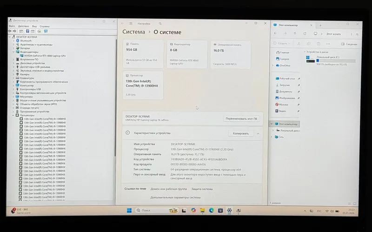Go back with the Settings back arrow
Image resolution: width=372 pixels, height=232 pixels.
coord(122,23)
